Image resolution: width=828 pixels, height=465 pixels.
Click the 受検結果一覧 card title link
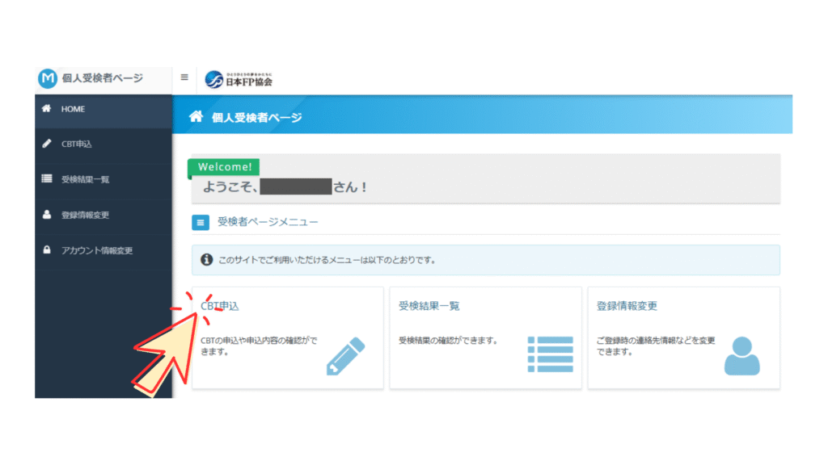pos(429,306)
